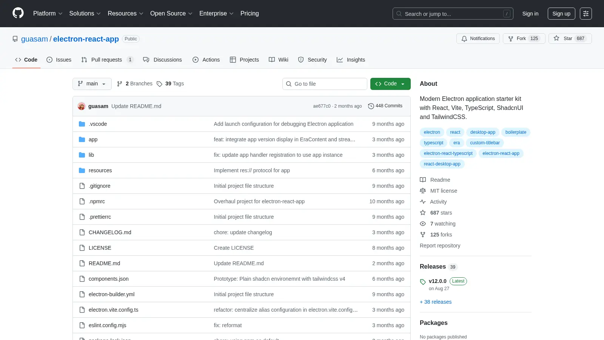
Task: Click the Go to file search field
Action: [325, 84]
